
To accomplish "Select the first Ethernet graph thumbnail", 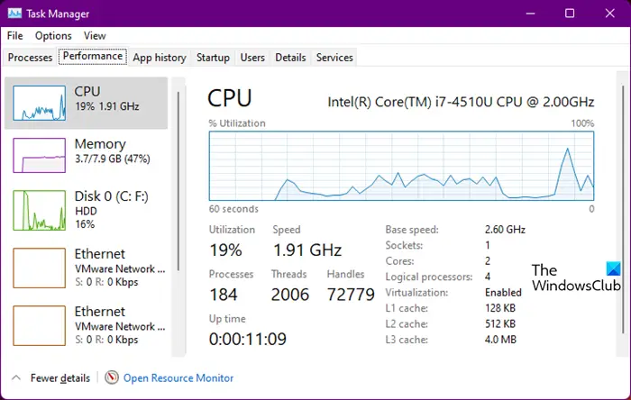I will point(40,268).
